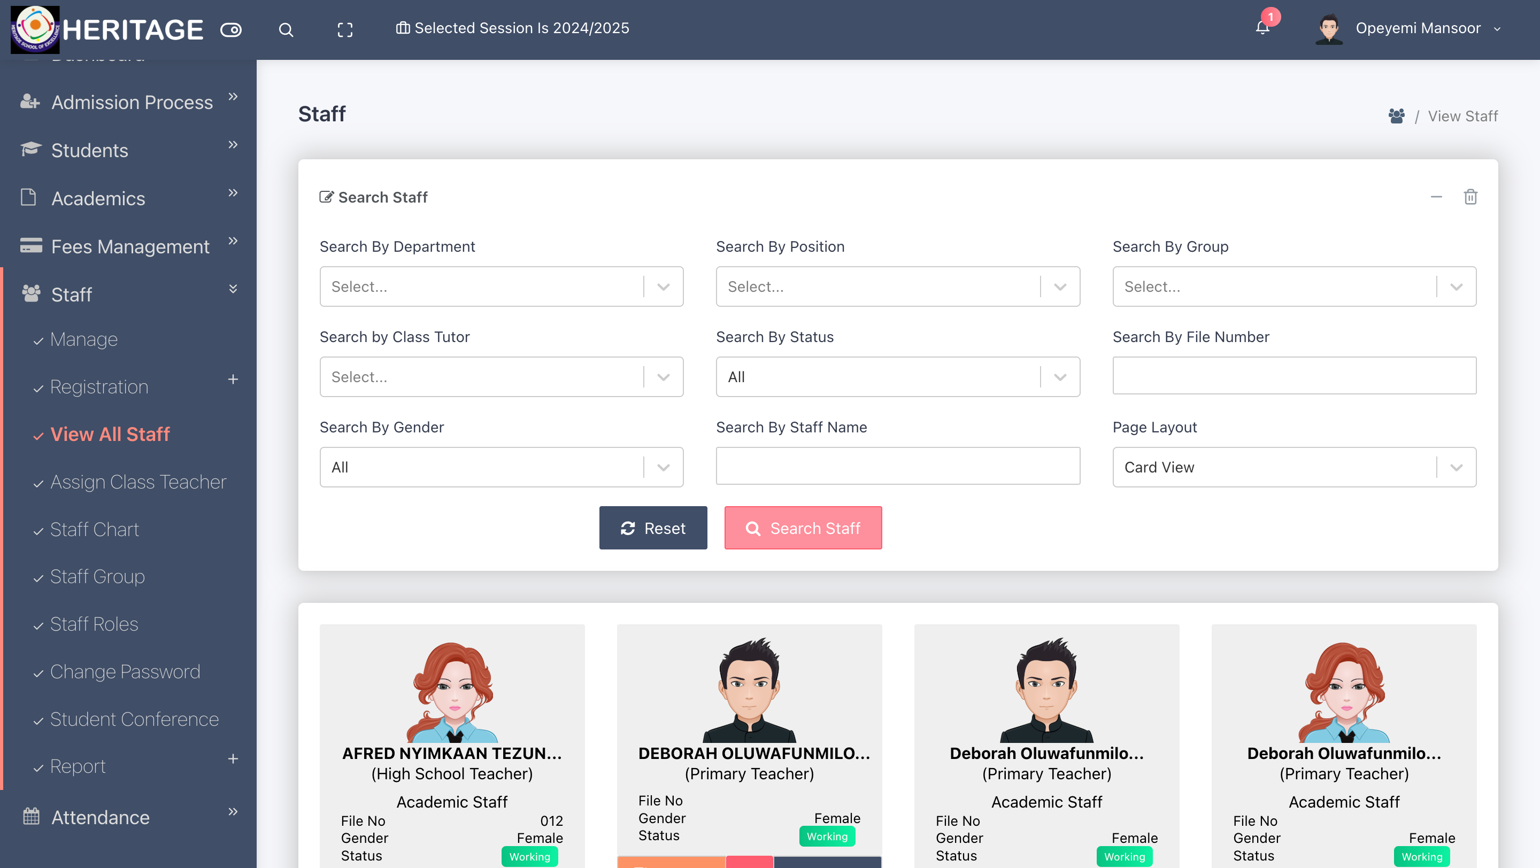Click Selected Session Is 2024/2025 text
1540x868 pixels.
(x=522, y=28)
